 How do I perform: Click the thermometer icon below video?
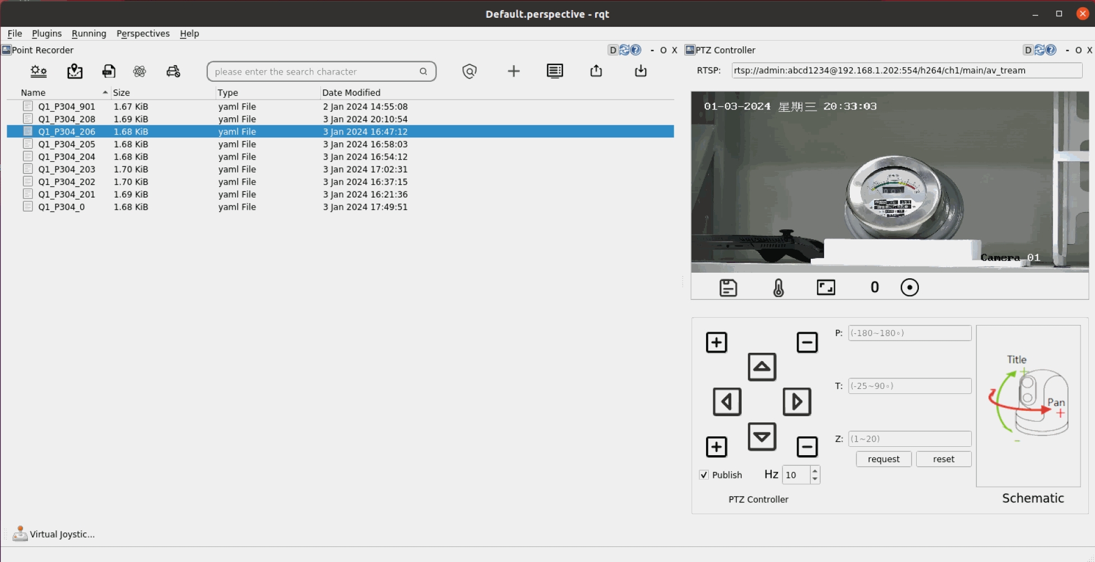click(x=778, y=288)
